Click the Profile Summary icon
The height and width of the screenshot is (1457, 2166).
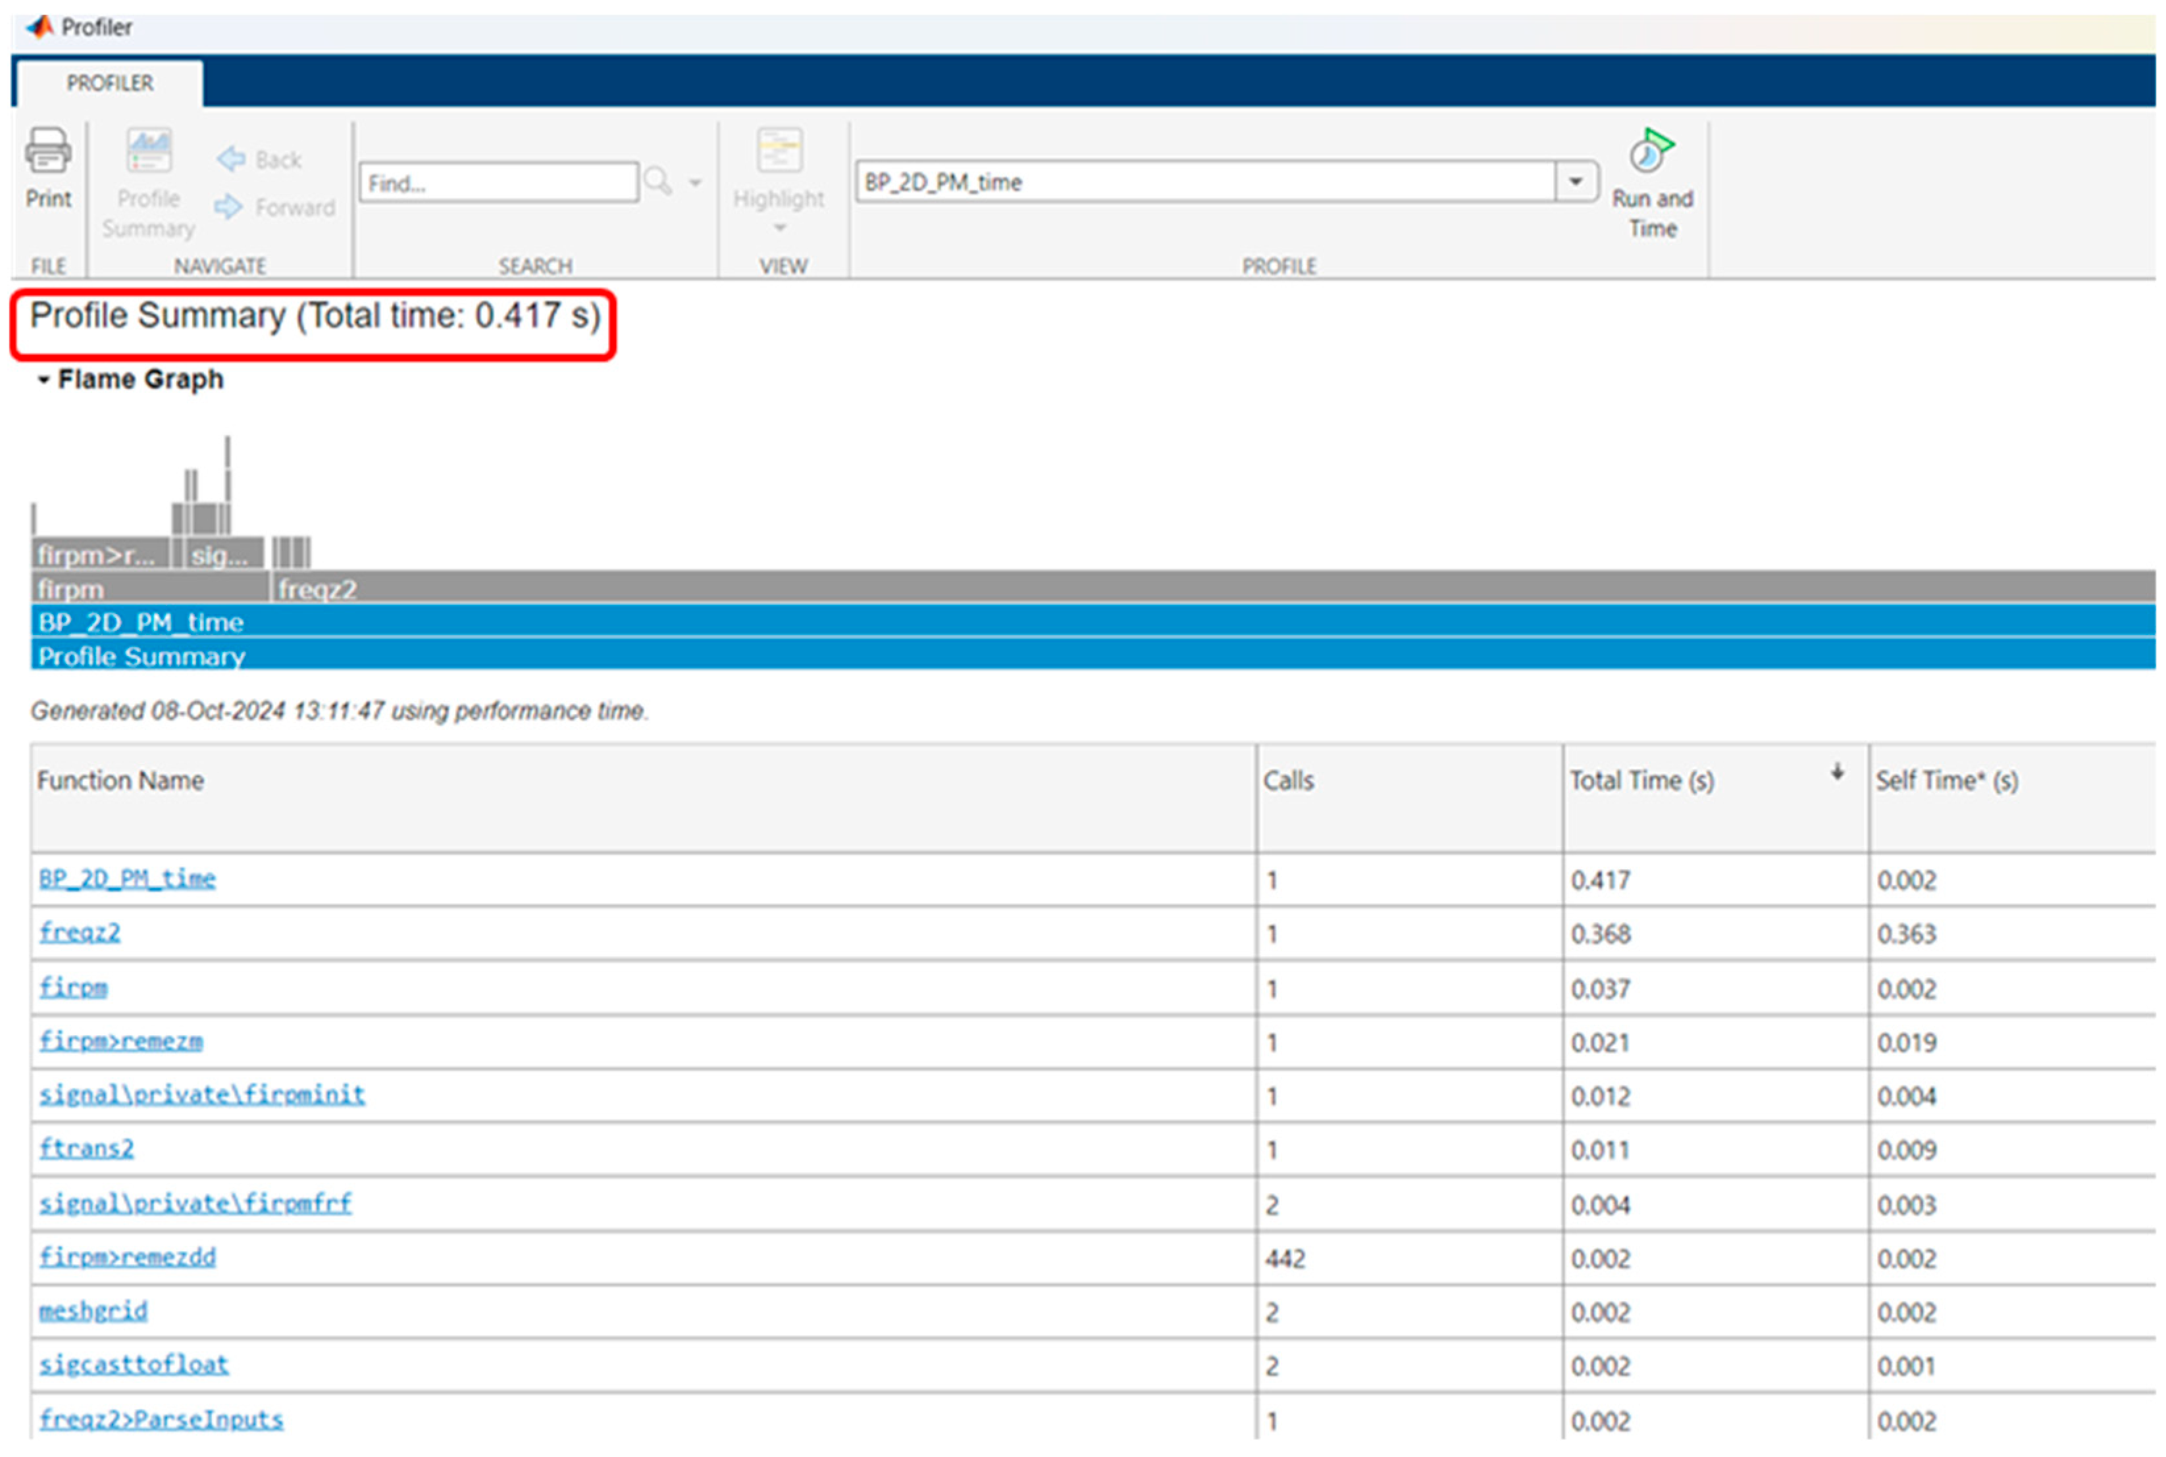point(149,151)
